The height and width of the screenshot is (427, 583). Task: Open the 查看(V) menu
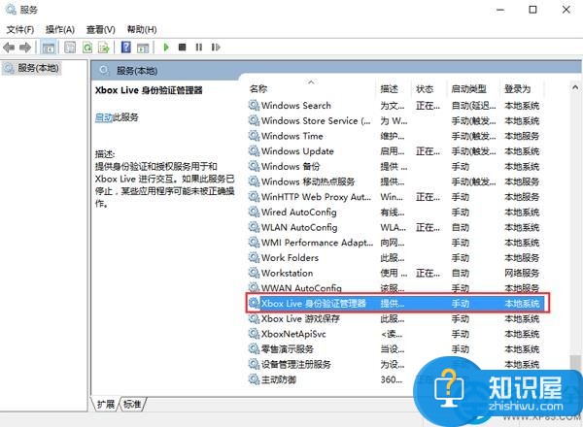pyautogui.click(x=101, y=29)
